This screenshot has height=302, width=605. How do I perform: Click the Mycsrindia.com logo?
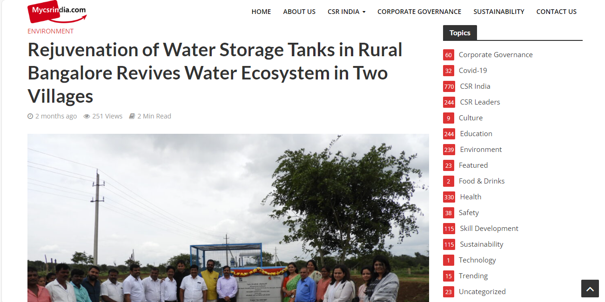[57, 12]
